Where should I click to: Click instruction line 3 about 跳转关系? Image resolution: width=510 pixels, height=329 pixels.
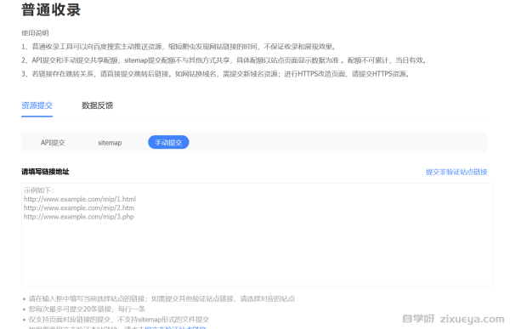pyautogui.click(x=215, y=74)
